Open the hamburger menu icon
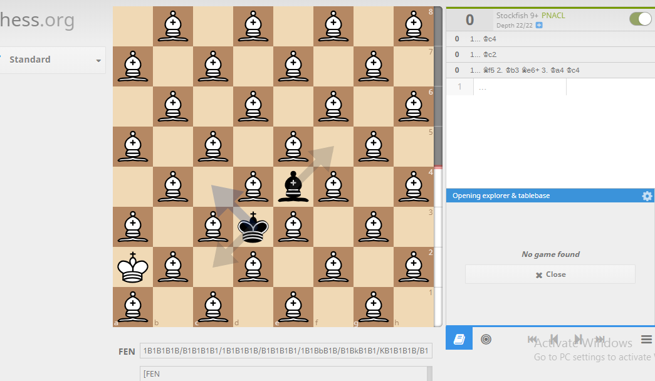The image size is (655, 381). (646, 339)
